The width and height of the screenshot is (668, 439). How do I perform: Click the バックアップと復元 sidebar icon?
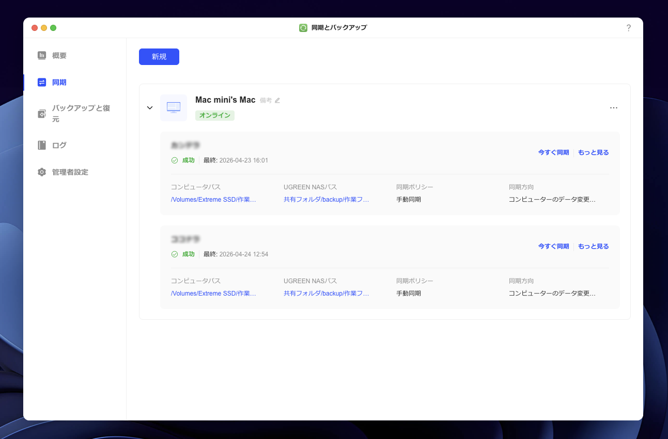pyautogui.click(x=42, y=113)
